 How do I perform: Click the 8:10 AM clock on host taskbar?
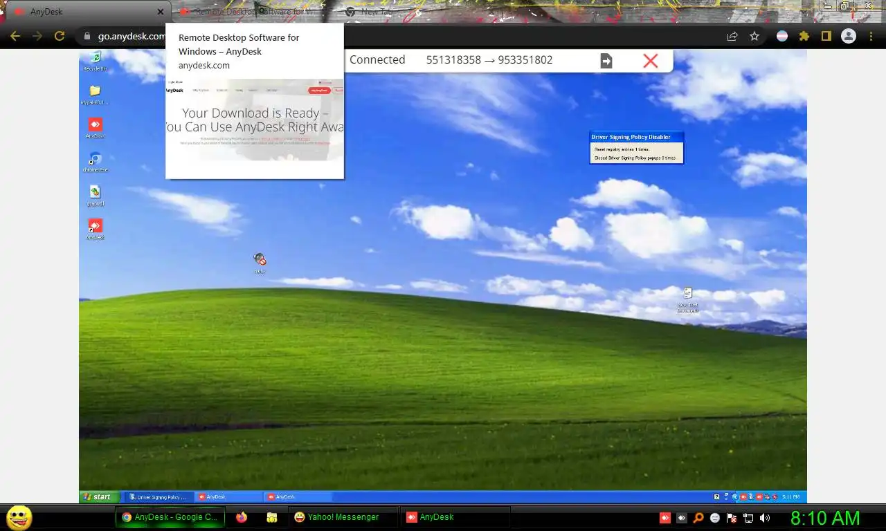point(825,517)
